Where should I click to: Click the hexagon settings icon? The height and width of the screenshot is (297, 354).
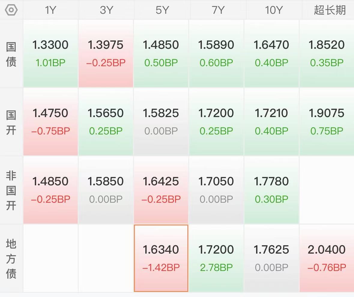pyautogui.click(x=11, y=10)
